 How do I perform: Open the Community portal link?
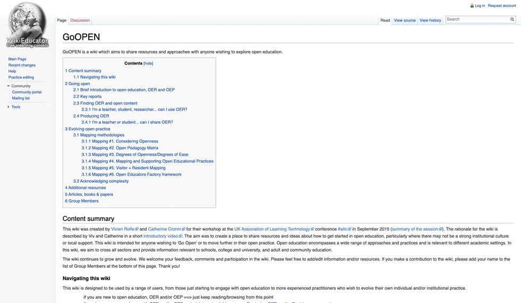[x=27, y=92]
